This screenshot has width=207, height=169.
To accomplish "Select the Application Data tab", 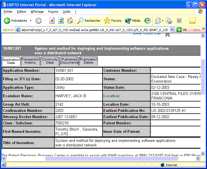I will (x=11, y=61).
